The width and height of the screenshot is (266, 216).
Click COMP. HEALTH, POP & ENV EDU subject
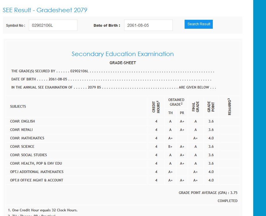click(37, 163)
